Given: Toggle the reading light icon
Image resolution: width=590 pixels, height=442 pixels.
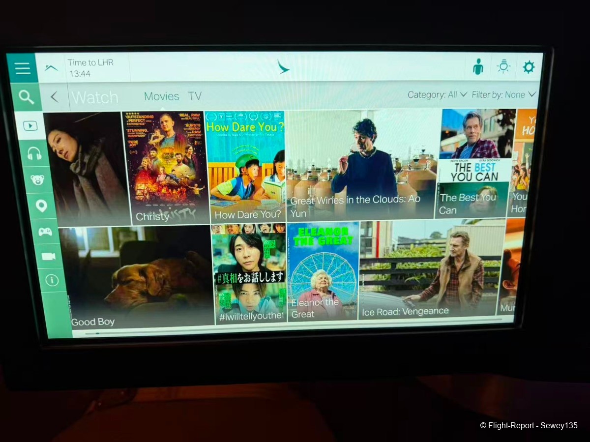Looking at the screenshot, I should (x=503, y=67).
